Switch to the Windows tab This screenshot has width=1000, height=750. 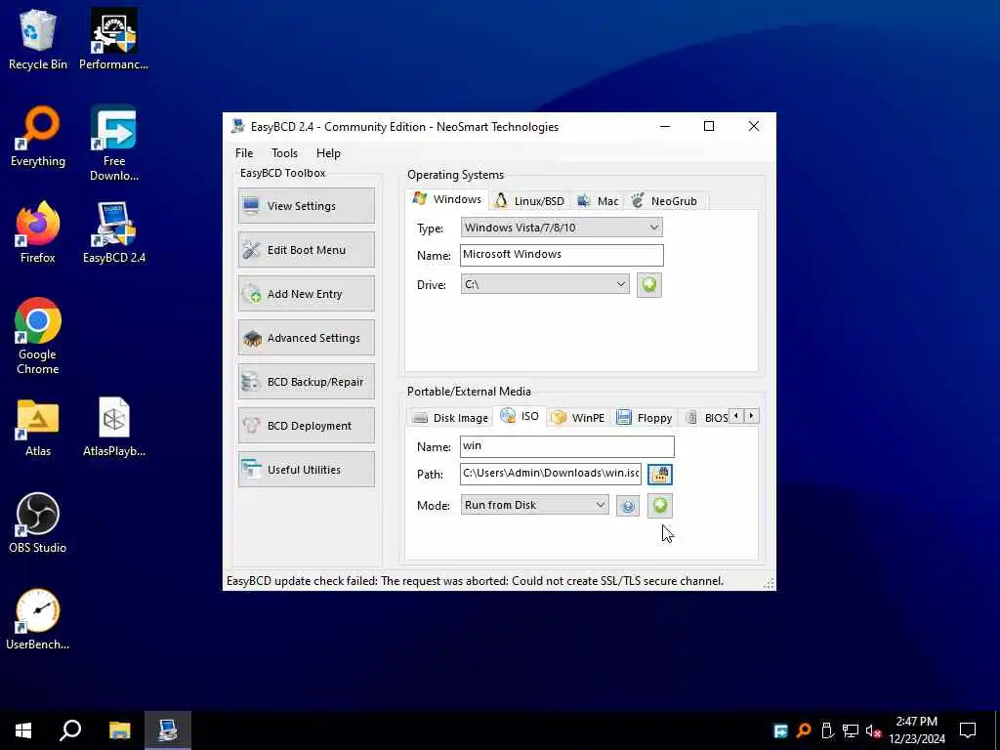pos(447,199)
